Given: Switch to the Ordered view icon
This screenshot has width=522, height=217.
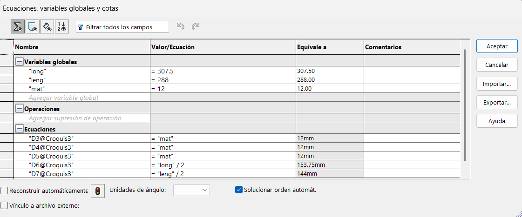Looking at the screenshot, I should 62,27.
